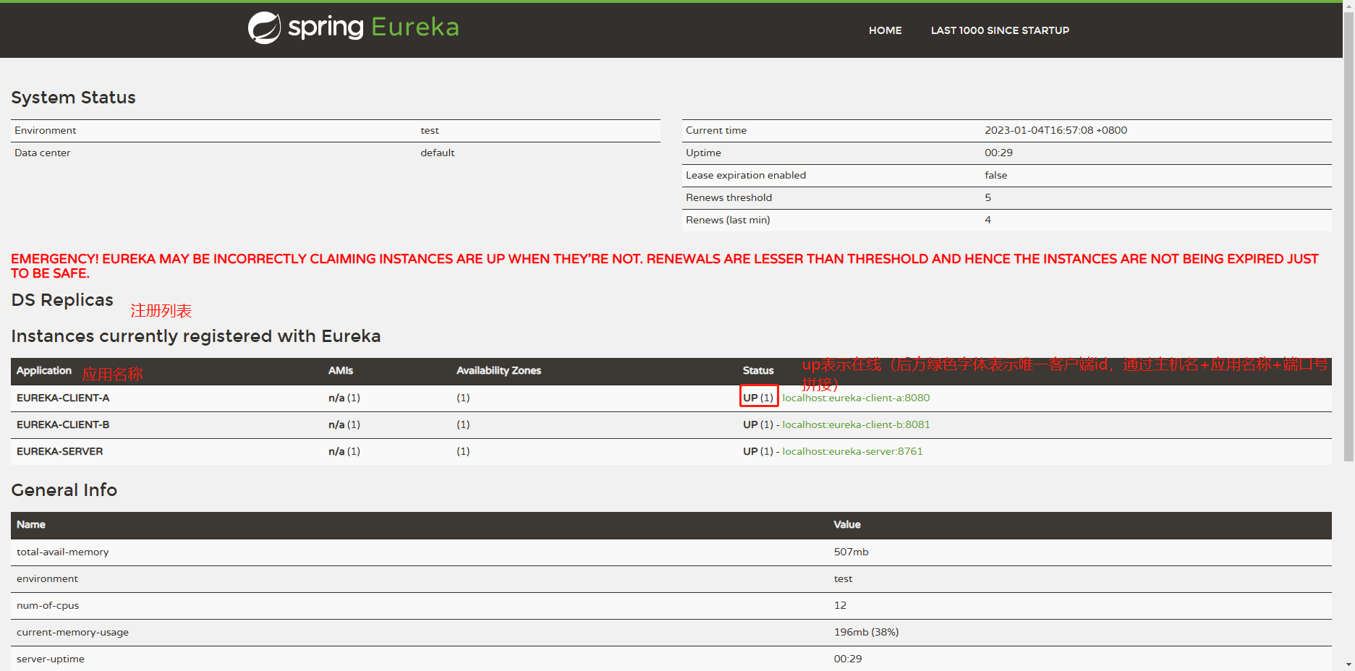Go to the HOME page
The height and width of the screenshot is (671, 1355).
pos(885,30)
